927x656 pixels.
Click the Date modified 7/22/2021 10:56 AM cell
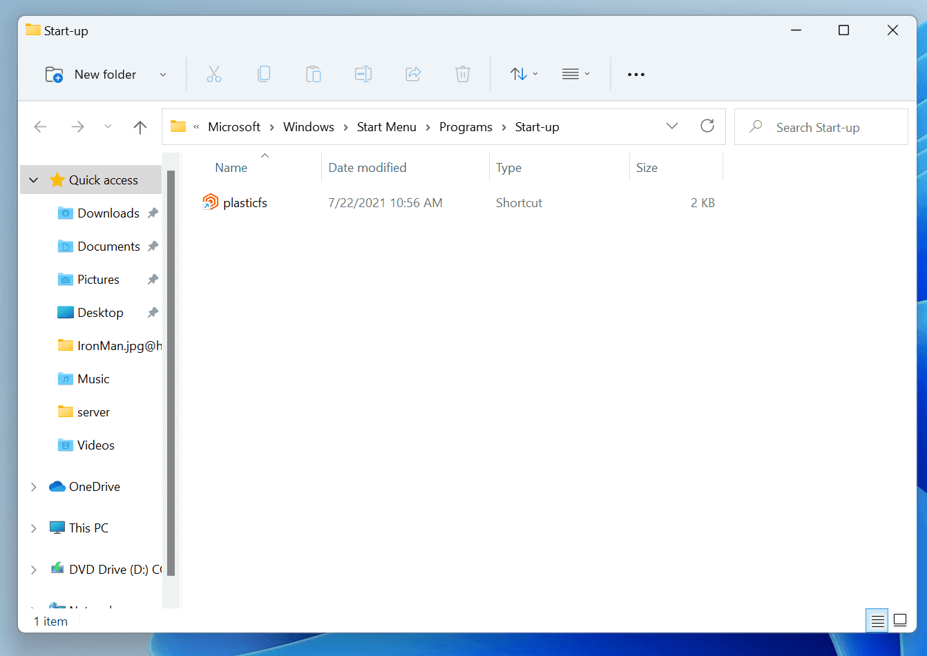tap(385, 203)
